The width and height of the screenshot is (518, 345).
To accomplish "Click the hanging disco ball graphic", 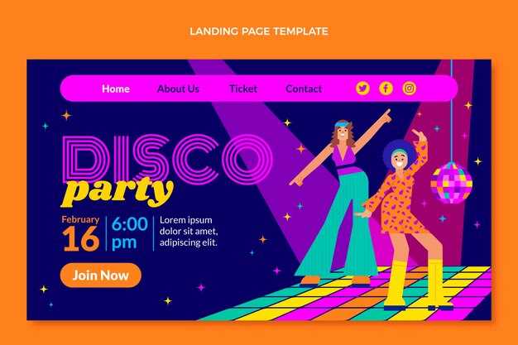I will [x=451, y=182].
